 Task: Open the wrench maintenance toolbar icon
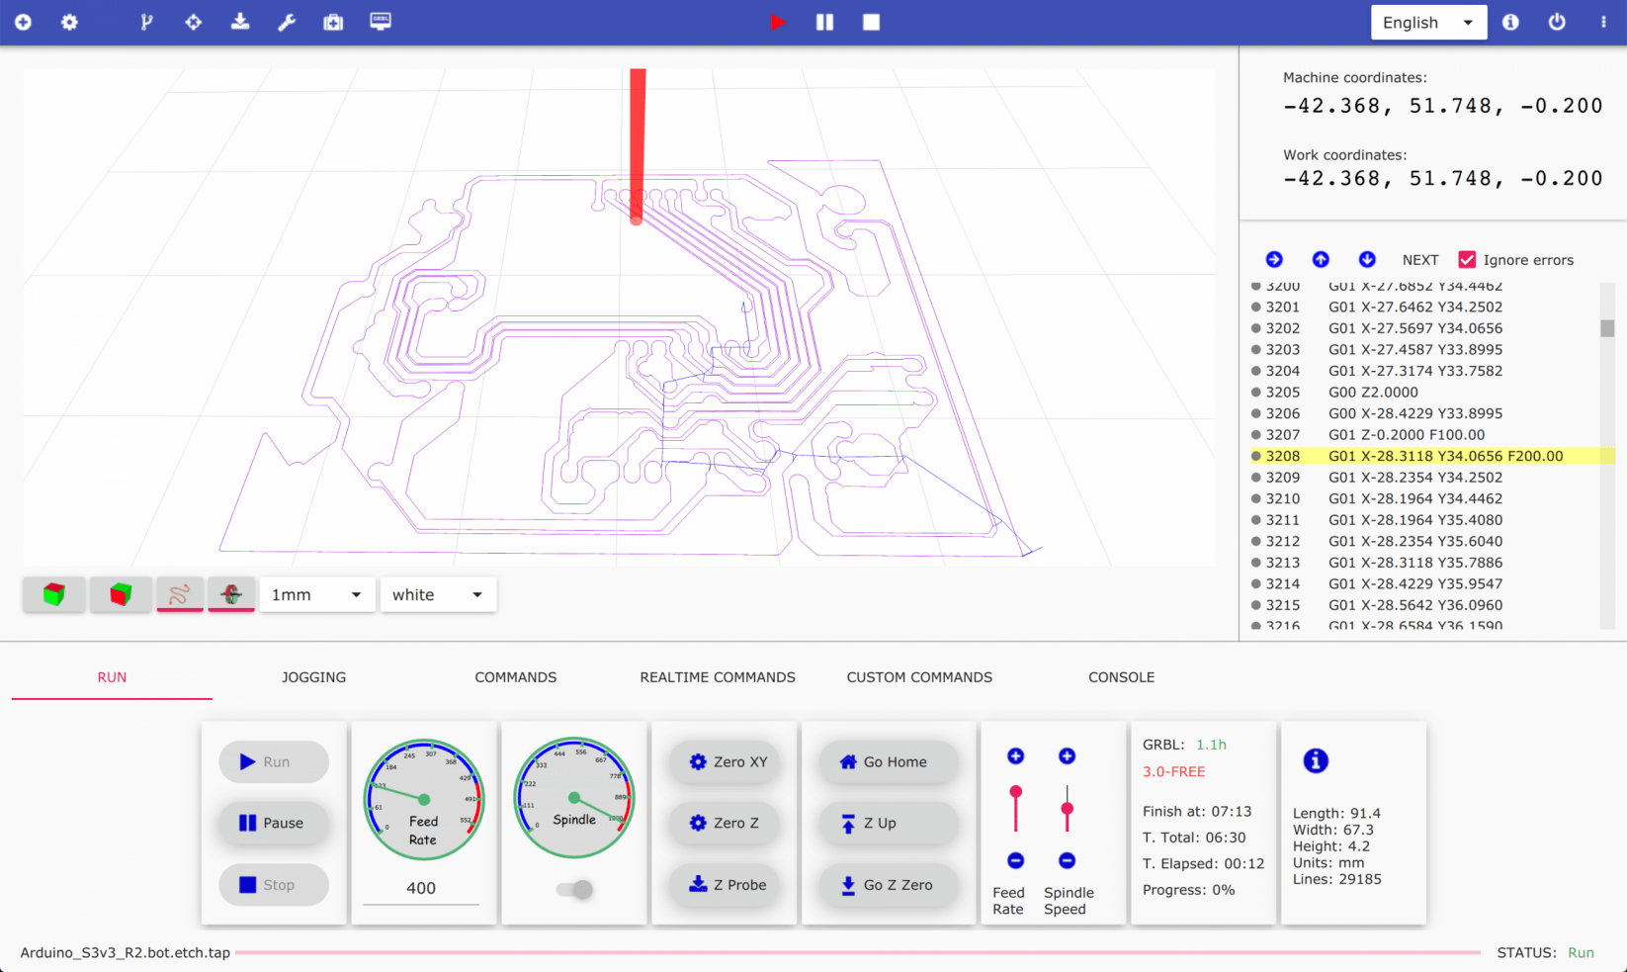287,21
